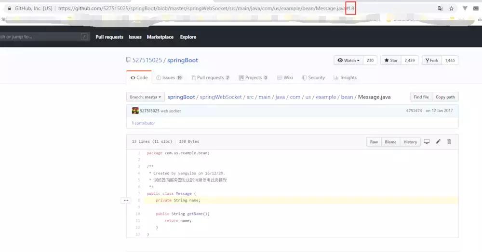482x252 pixels.
Task: Click the browser address bar URL
Action: 206,8
